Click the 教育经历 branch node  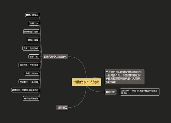(110, 92)
